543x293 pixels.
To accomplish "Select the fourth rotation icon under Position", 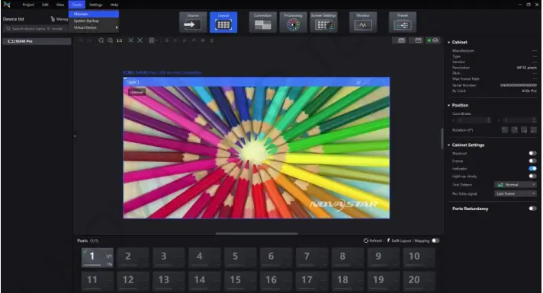I will (x=533, y=130).
